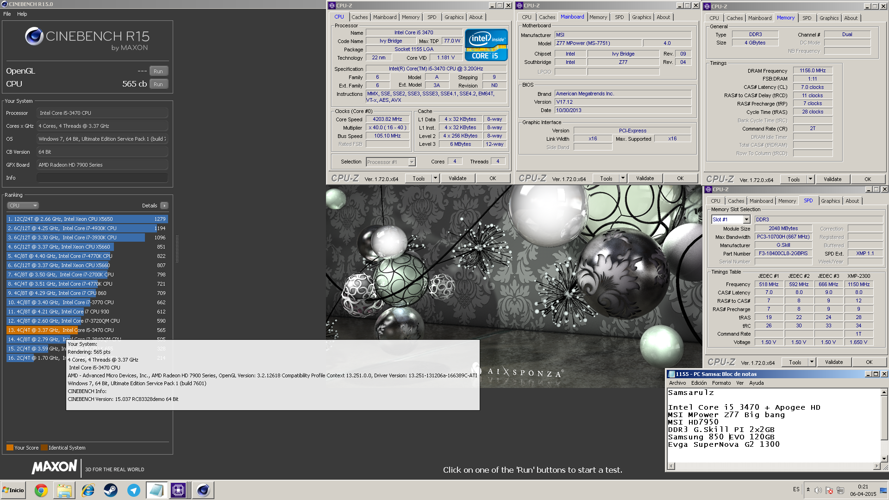Select SPD tab in CPU-Z Memory window
Image resolution: width=889 pixels, height=500 pixels.
[x=807, y=18]
